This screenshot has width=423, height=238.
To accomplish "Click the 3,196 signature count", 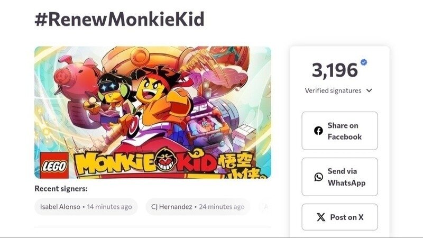I will tap(334, 70).
